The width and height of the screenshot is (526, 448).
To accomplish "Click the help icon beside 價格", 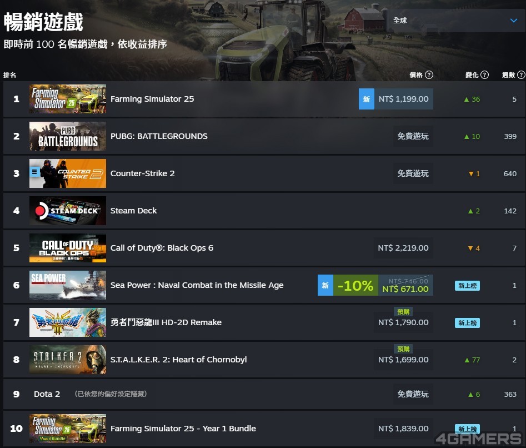I will (x=429, y=75).
